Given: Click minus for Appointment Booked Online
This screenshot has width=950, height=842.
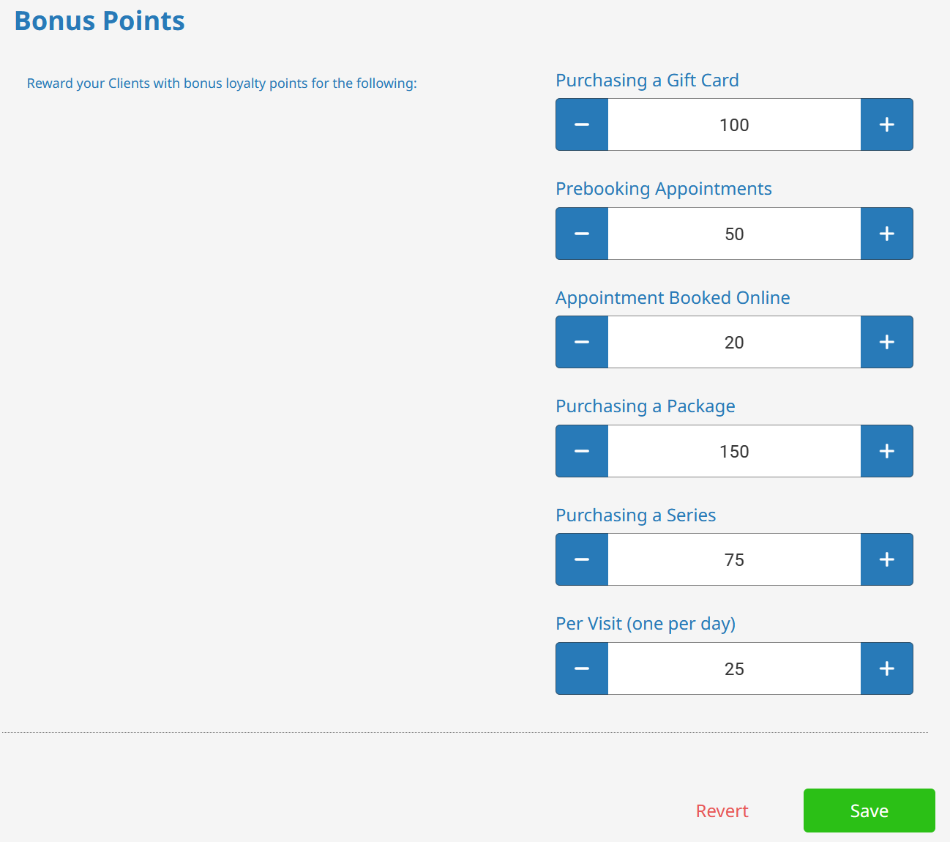Looking at the screenshot, I should click(582, 342).
